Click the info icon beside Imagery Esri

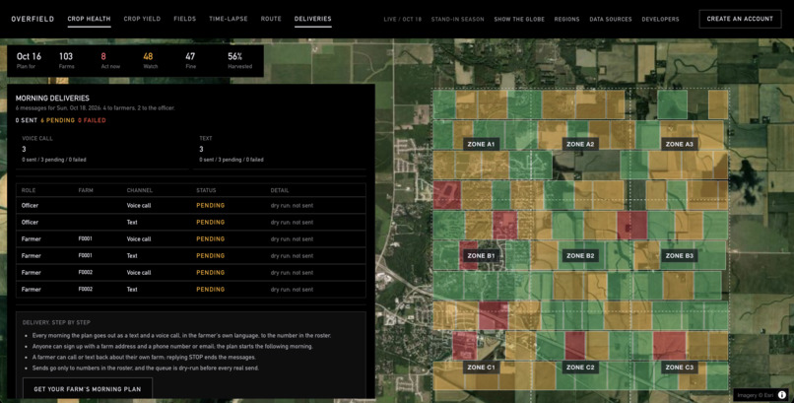(x=782, y=395)
